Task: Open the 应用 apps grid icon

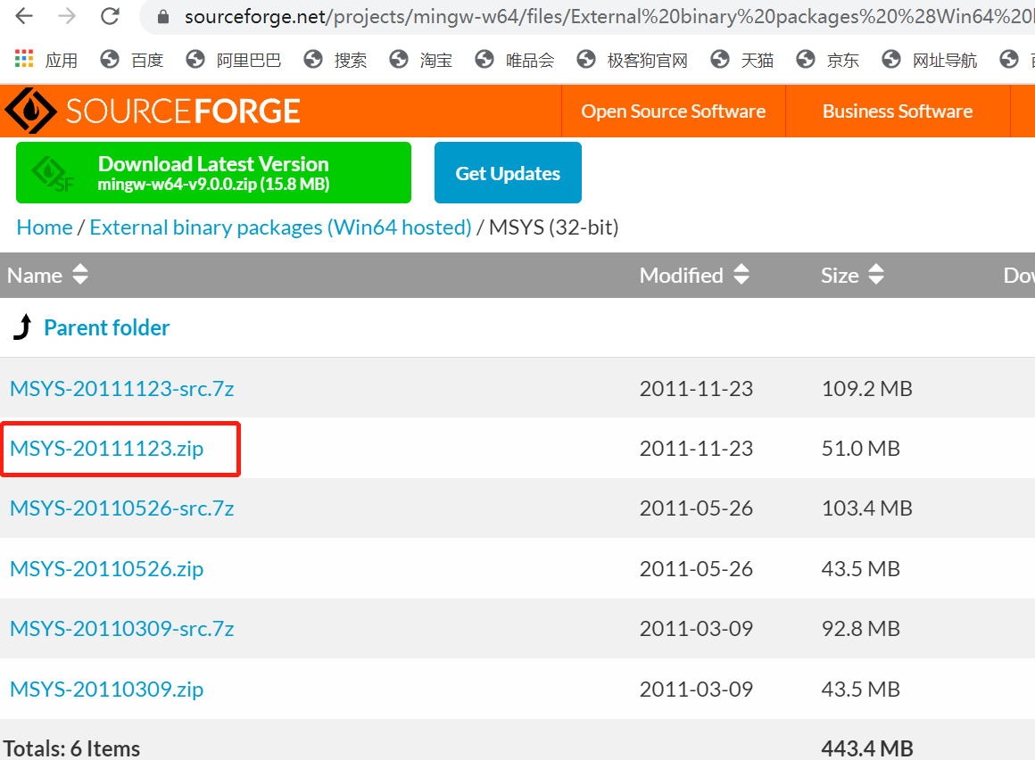Action: click(21, 59)
